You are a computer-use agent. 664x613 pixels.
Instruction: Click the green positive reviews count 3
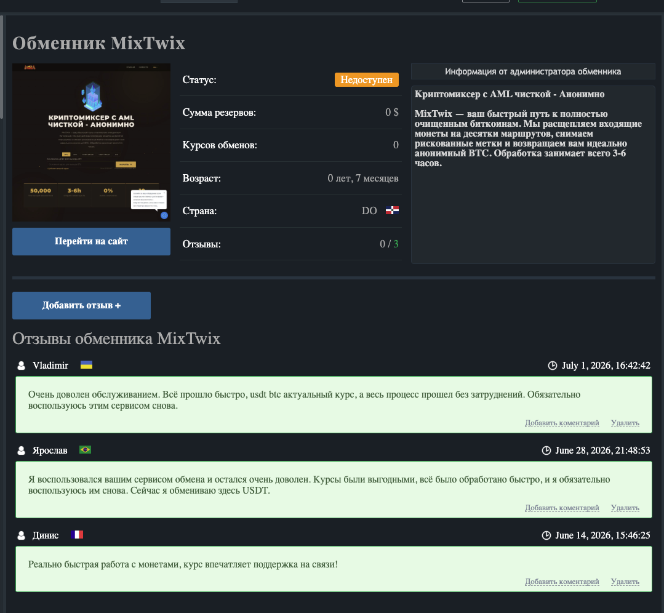[x=396, y=244]
